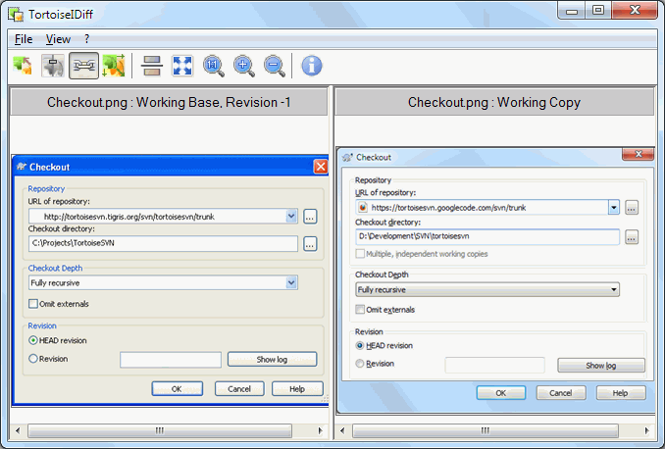
Task: Zoom in with the plus magnifier icon
Action: [244, 66]
